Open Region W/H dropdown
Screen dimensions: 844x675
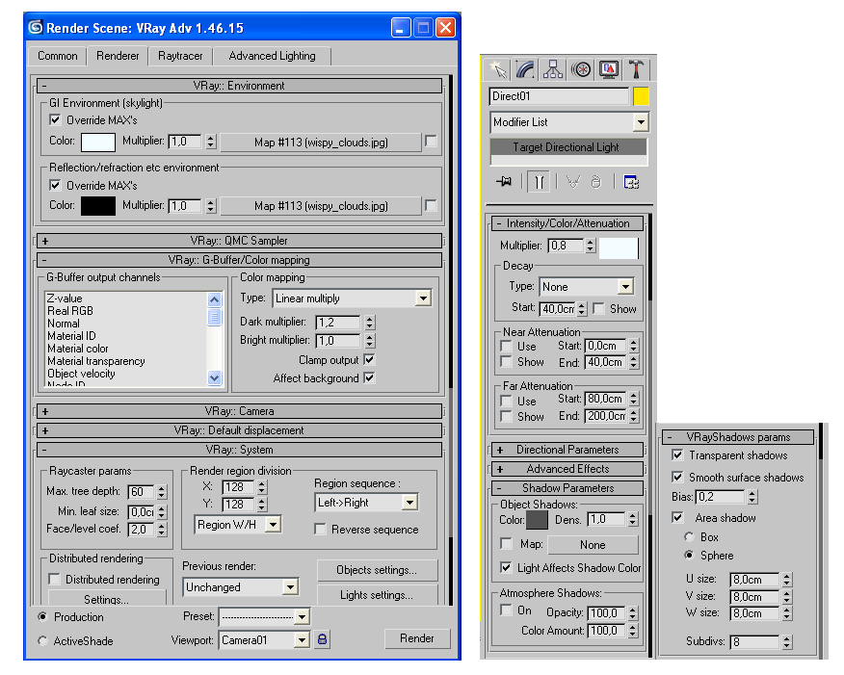[274, 524]
